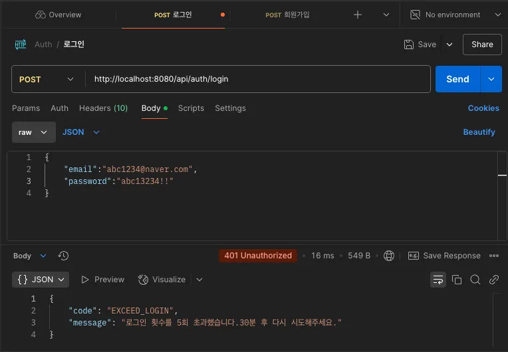The height and width of the screenshot is (352, 508).
Task: Send the request
Action: [457, 79]
